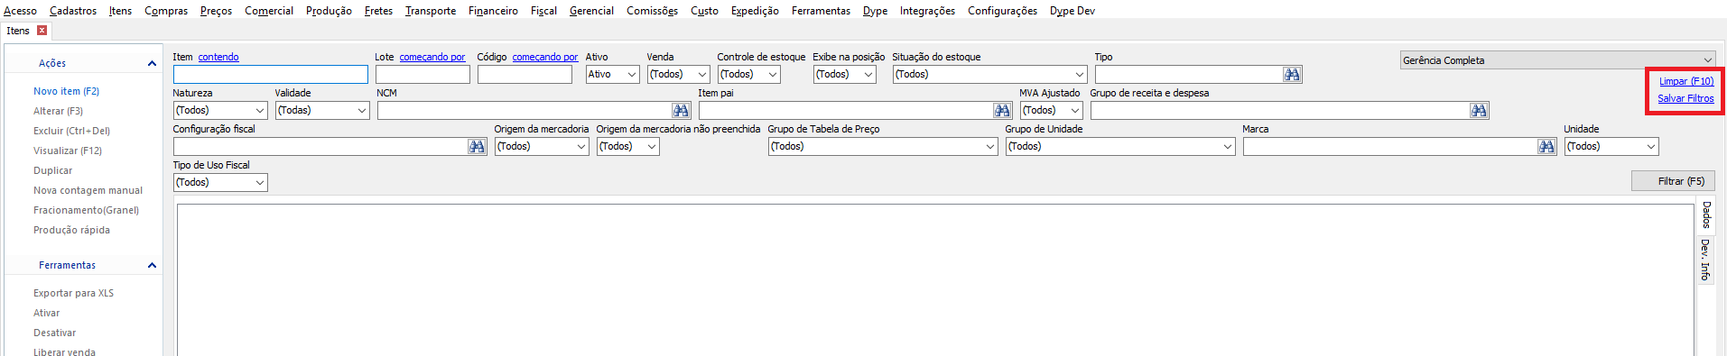
Task: Click the Limpar (F10) link
Action: click(1686, 81)
